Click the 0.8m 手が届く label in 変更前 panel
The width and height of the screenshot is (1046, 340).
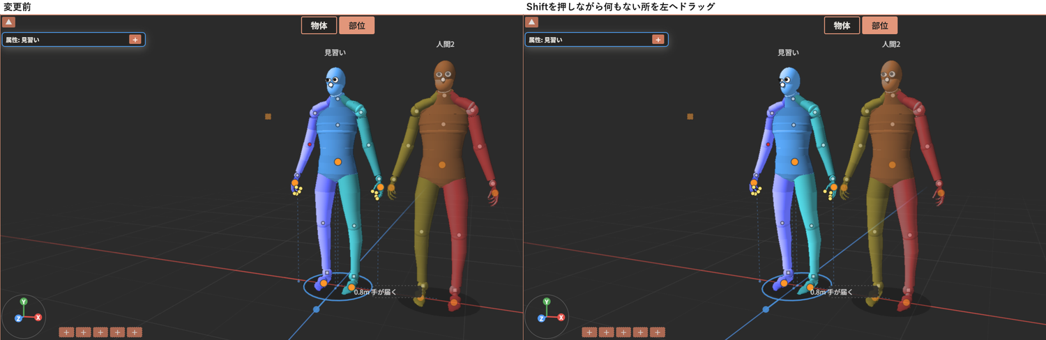(375, 293)
